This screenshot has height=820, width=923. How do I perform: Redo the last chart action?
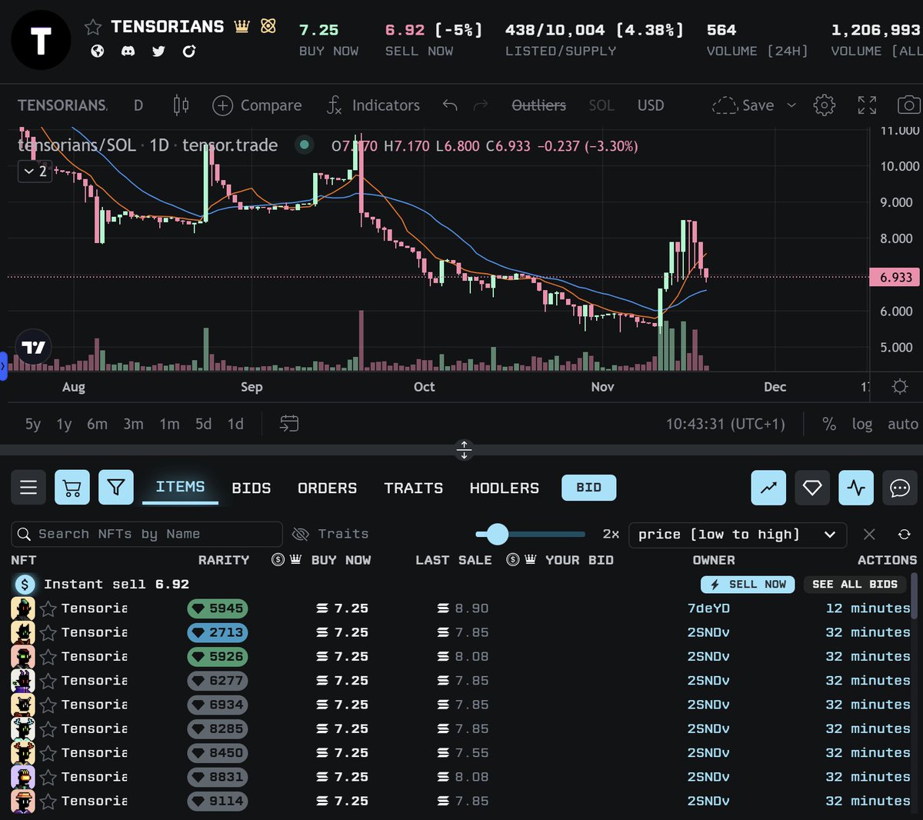coord(481,105)
